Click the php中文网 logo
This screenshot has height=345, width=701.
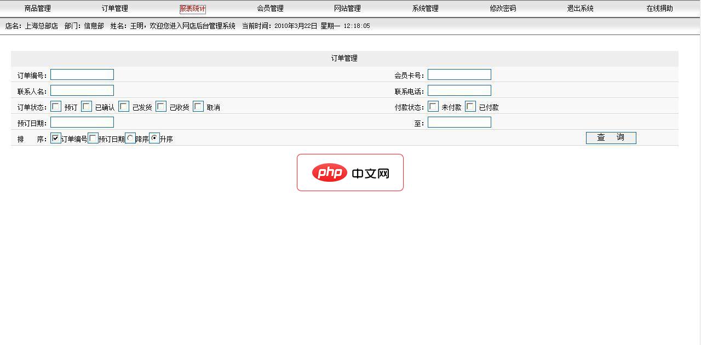[350, 172]
